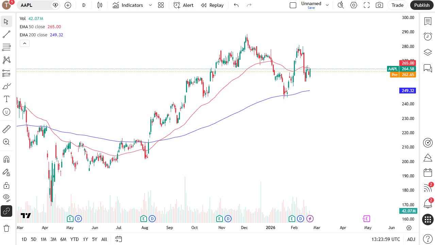Select the patterns drawing tool

[x=6, y=60]
